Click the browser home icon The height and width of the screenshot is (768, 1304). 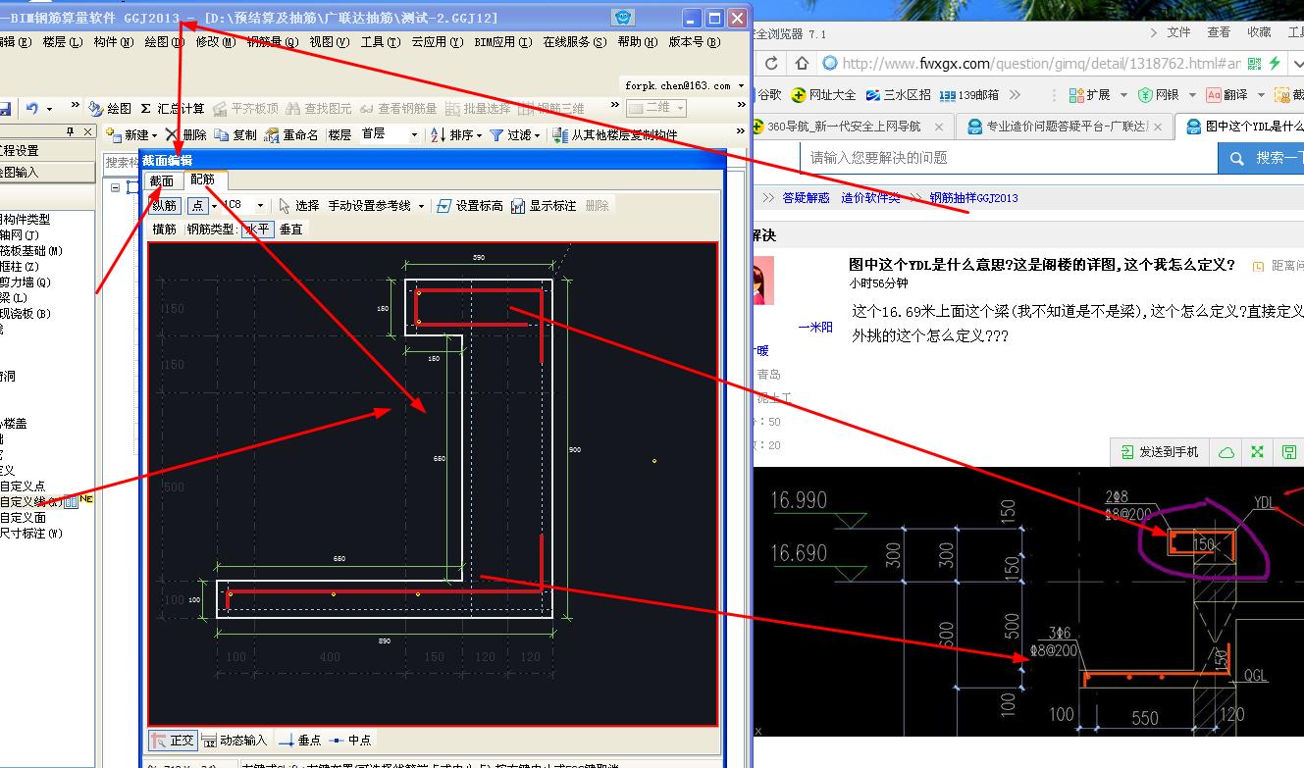coord(802,63)
